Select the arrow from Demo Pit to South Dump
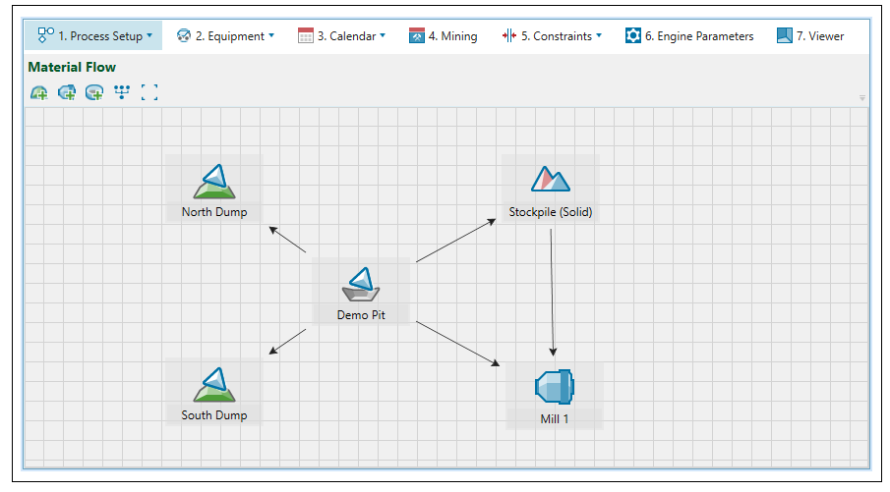 (287, 342)
